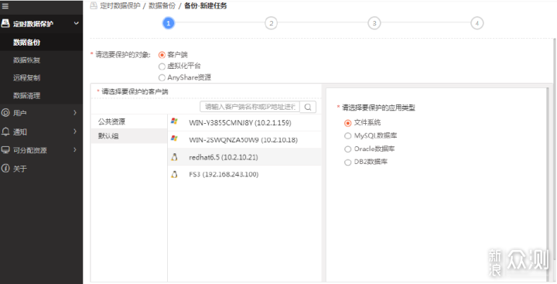Collapse the 定时数据保护 menu chevron

(76, 23)
